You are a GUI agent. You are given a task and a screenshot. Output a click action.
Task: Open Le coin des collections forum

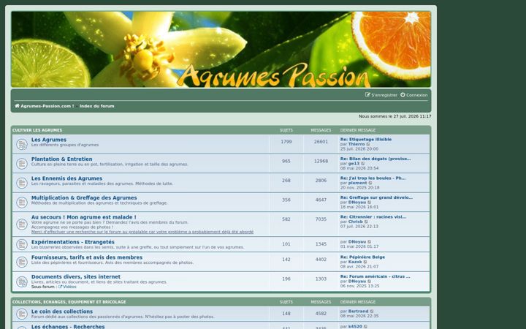[x=61, y=311]
